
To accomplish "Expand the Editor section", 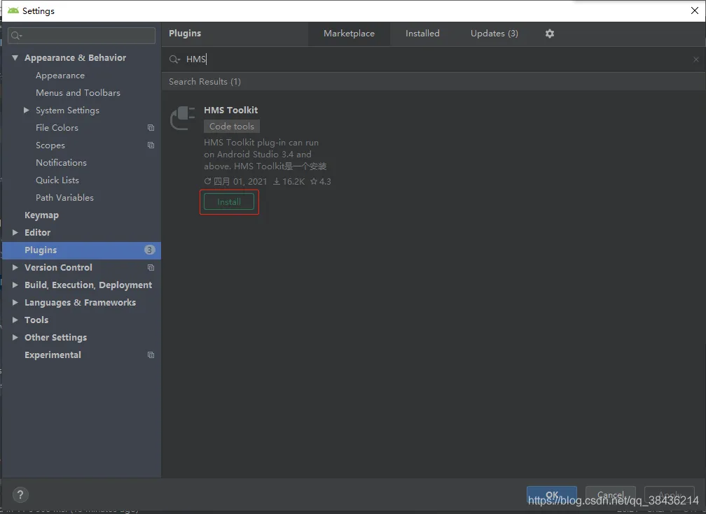I will (x=15, y=232).
